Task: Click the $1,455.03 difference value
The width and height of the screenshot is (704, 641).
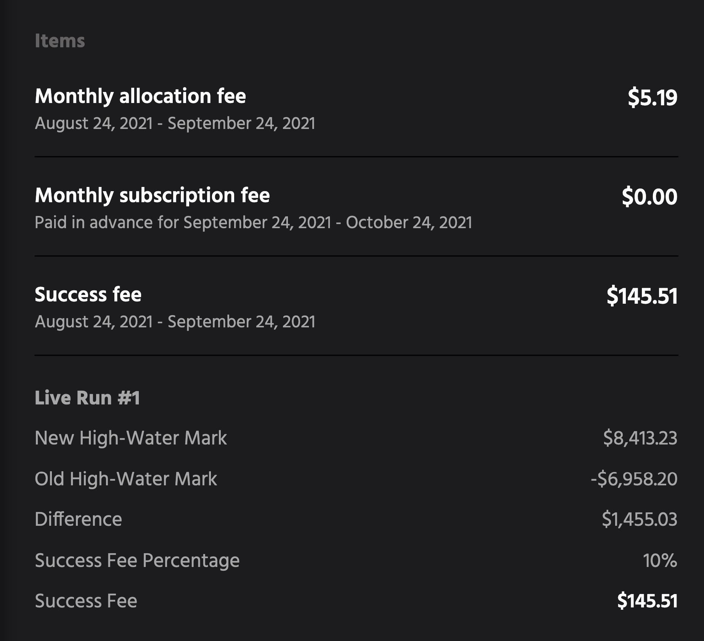Action: click(x=639, y=519)
